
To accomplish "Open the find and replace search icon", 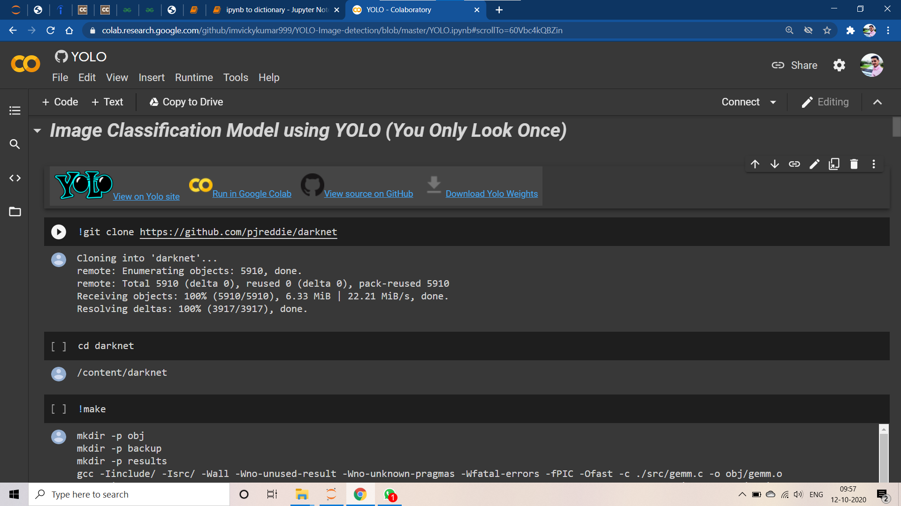I will point(15,144).
